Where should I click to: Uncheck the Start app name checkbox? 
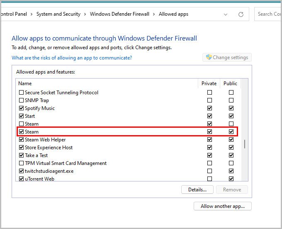coord(21,116)
